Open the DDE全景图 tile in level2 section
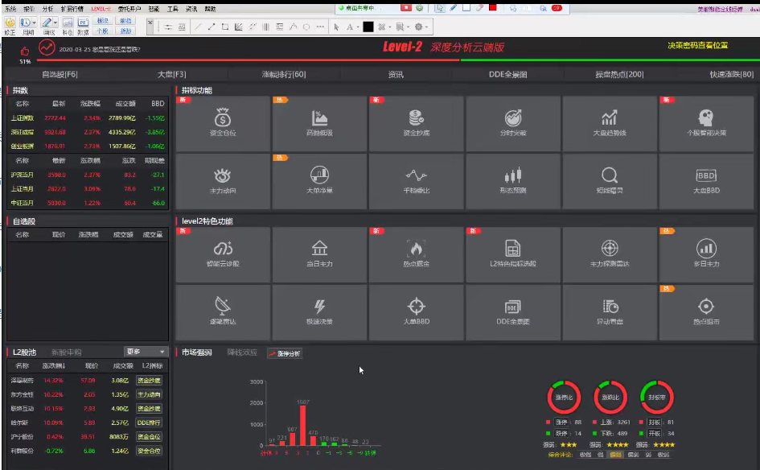This screenshot has width=760, height=470. point(513,312)
